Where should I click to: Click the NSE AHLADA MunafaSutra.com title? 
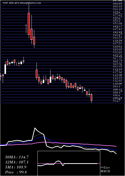(21, 3)
